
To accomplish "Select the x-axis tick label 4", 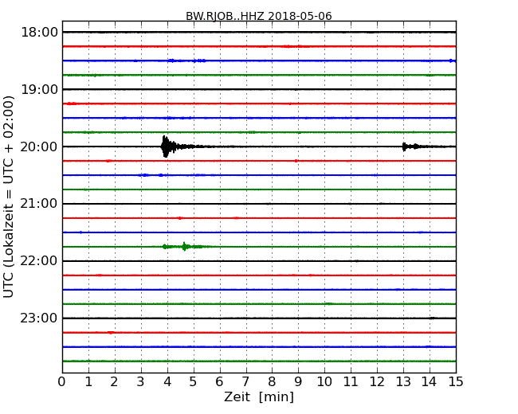I will coord(167,382).
